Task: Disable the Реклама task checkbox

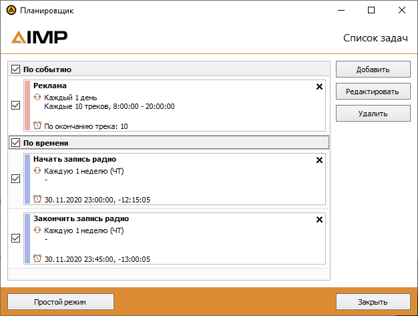Action: 16,105
